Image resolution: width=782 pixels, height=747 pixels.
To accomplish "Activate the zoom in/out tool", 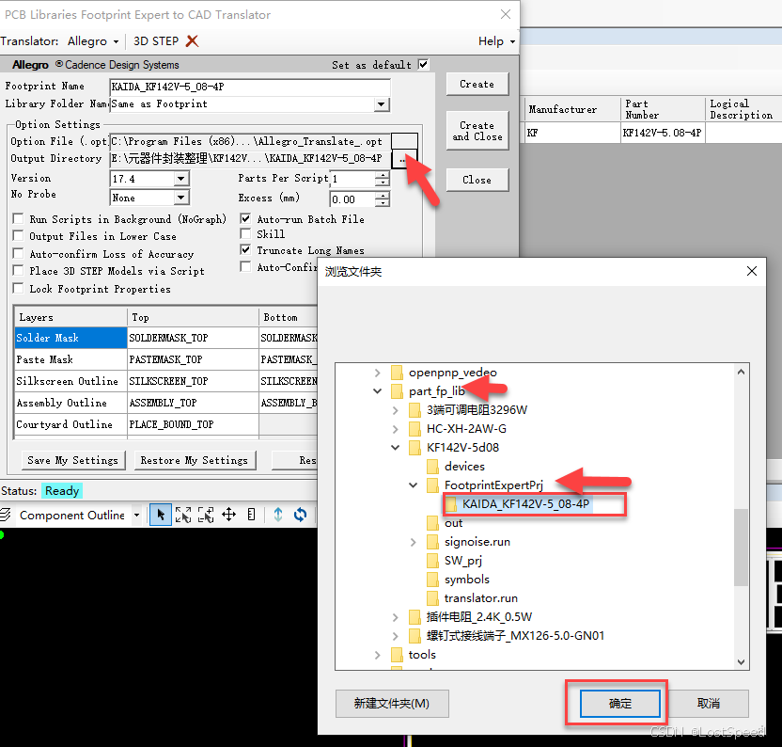I will (183, 514).
